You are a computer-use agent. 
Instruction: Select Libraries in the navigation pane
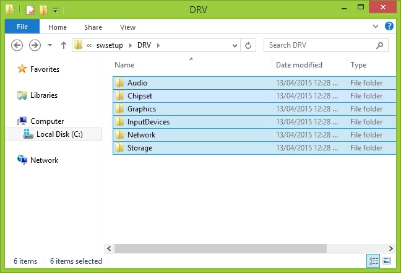click(x=44, y=95)
